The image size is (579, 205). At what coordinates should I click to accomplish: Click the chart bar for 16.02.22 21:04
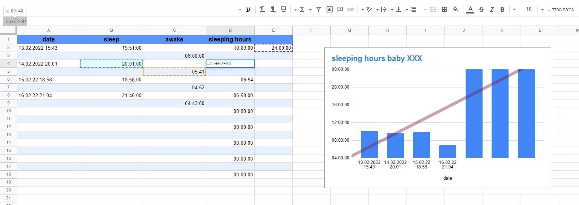pyautogui.click(x=448, y=151)
